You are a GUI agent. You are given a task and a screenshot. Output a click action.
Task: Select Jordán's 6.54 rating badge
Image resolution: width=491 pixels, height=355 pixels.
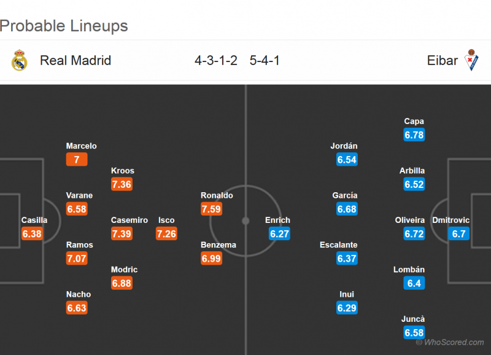347,160
